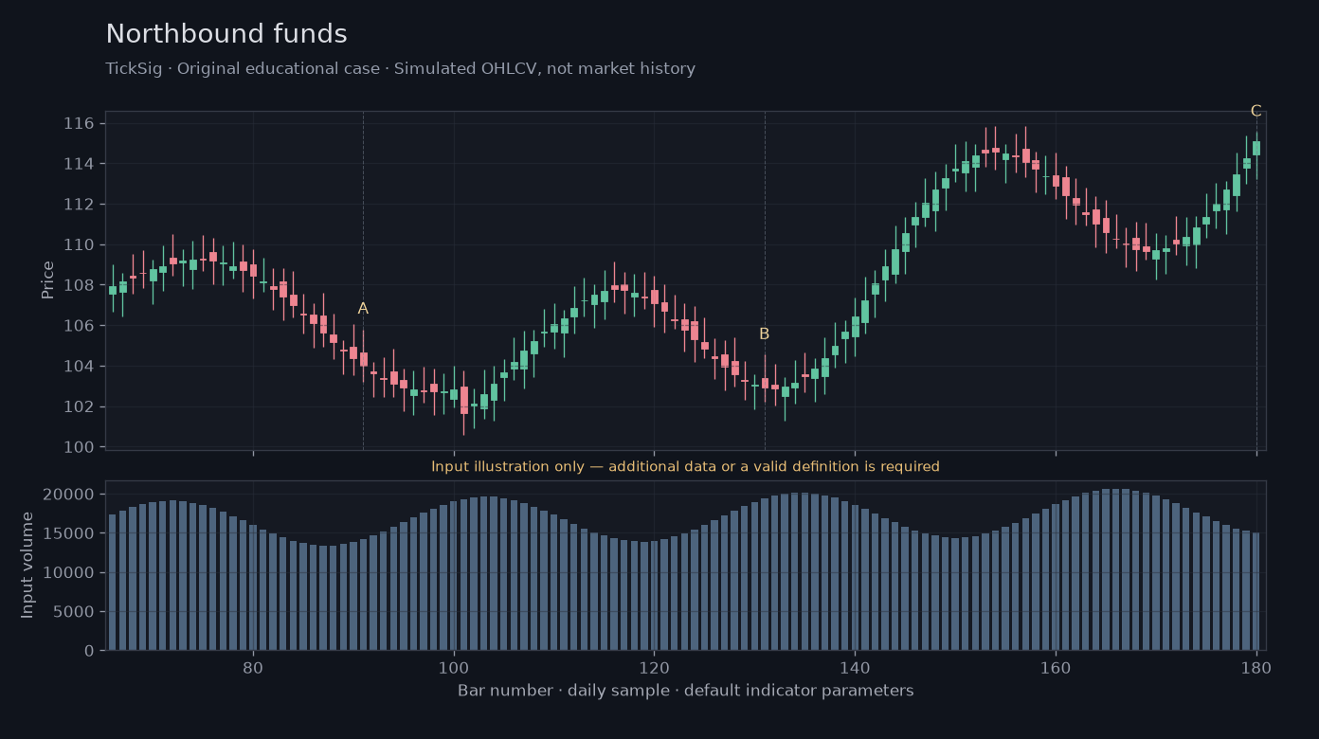
Task: Click the bar number 140 tick label
Action: tap(855, 666)
